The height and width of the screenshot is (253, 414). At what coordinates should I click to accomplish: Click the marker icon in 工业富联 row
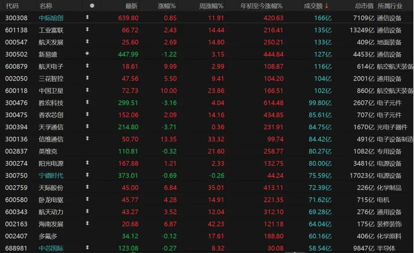pos(87,29)
